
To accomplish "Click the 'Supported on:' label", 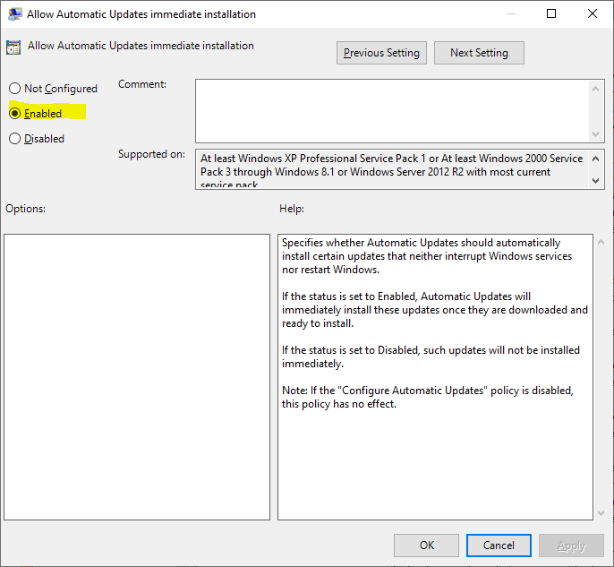I will [151, 154].
